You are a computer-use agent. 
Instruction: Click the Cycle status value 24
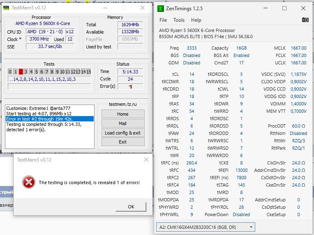click(x=130, y=79)
